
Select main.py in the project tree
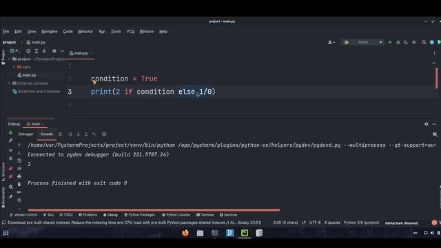[x=27, y=75]
